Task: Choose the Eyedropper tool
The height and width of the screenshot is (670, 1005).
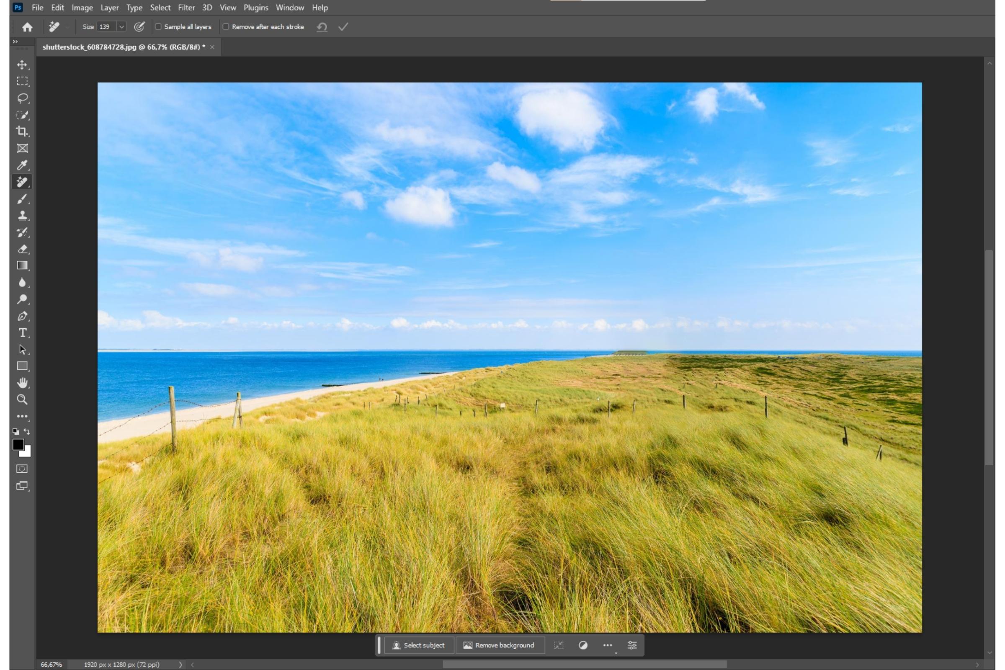Action: pyautogui.click(x=22, y=165)
